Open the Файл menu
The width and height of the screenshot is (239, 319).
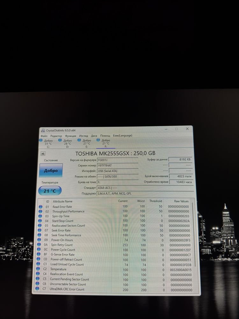point(44,136)
